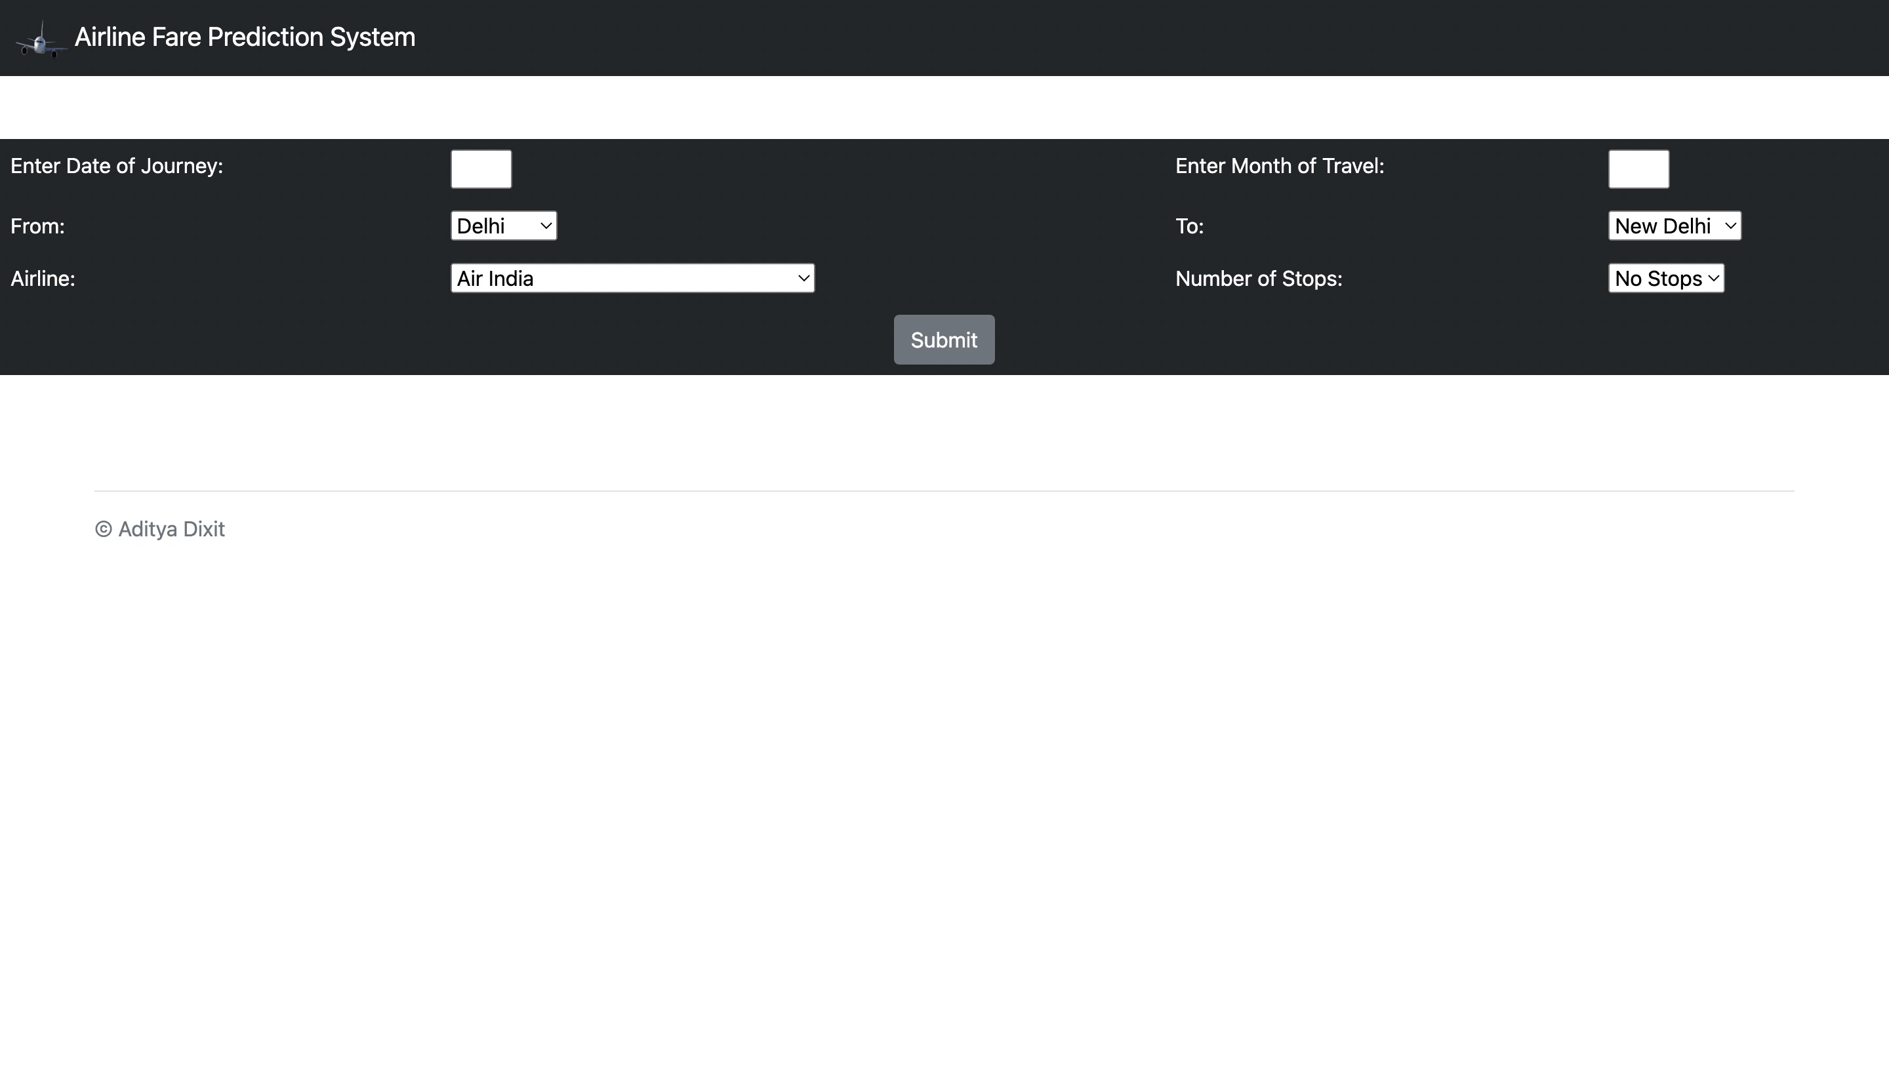1889x1076 pixels.
Task: Click the © Aditya Dixit footer text
Action: pyautogui.click(x=159, y=528)
